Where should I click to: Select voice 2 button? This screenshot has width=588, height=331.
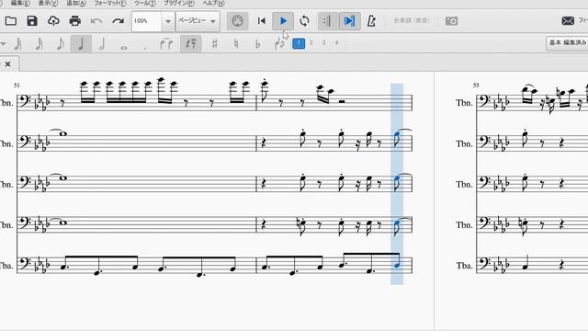311,43
